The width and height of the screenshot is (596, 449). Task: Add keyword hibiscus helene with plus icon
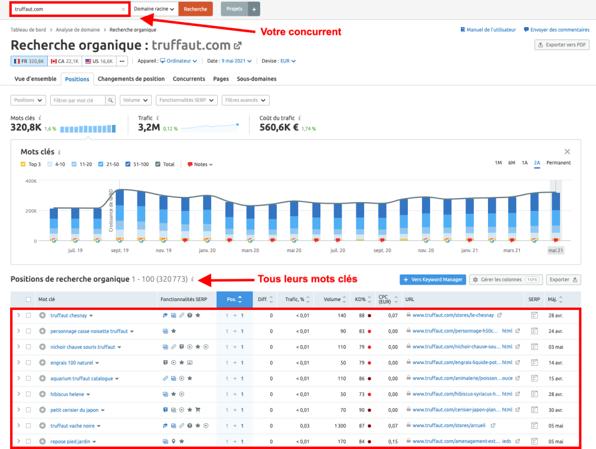pyautogui.click(x=42, y=394)
